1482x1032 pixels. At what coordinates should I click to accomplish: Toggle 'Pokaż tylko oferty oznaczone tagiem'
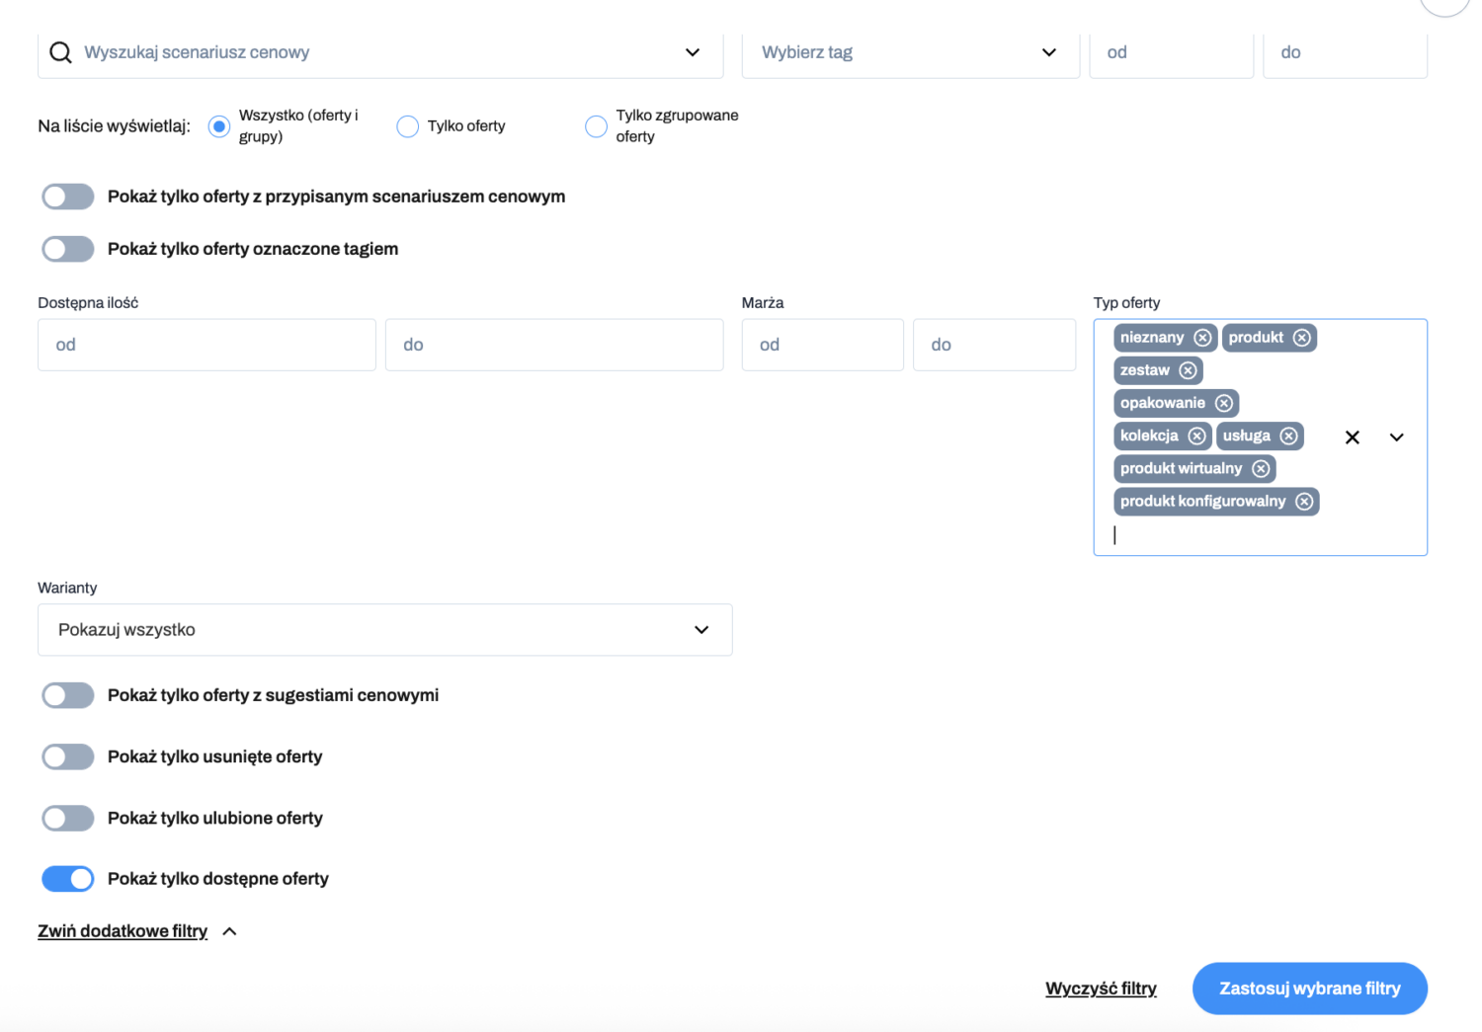coord(68,249)
